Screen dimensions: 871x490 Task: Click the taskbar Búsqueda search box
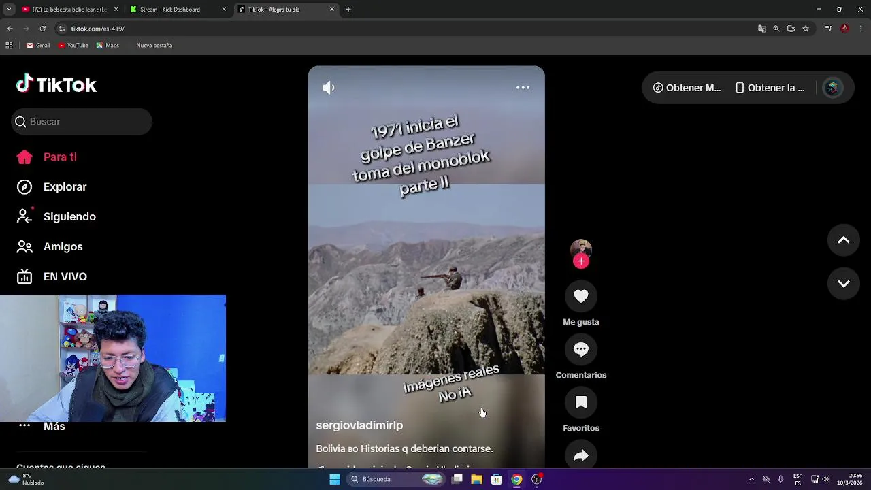(x=397, y=479)
